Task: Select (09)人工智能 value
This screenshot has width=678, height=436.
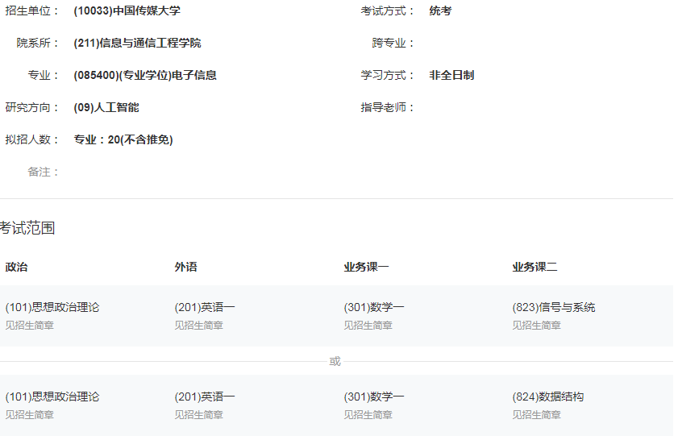Action: (106, 107)
